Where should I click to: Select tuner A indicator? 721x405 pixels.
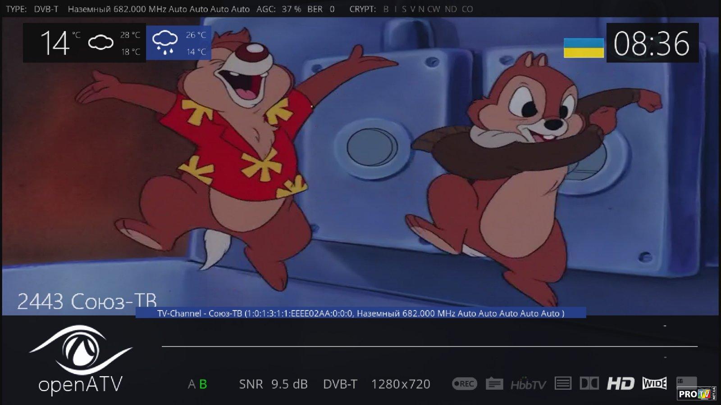(x=192, y=384)
